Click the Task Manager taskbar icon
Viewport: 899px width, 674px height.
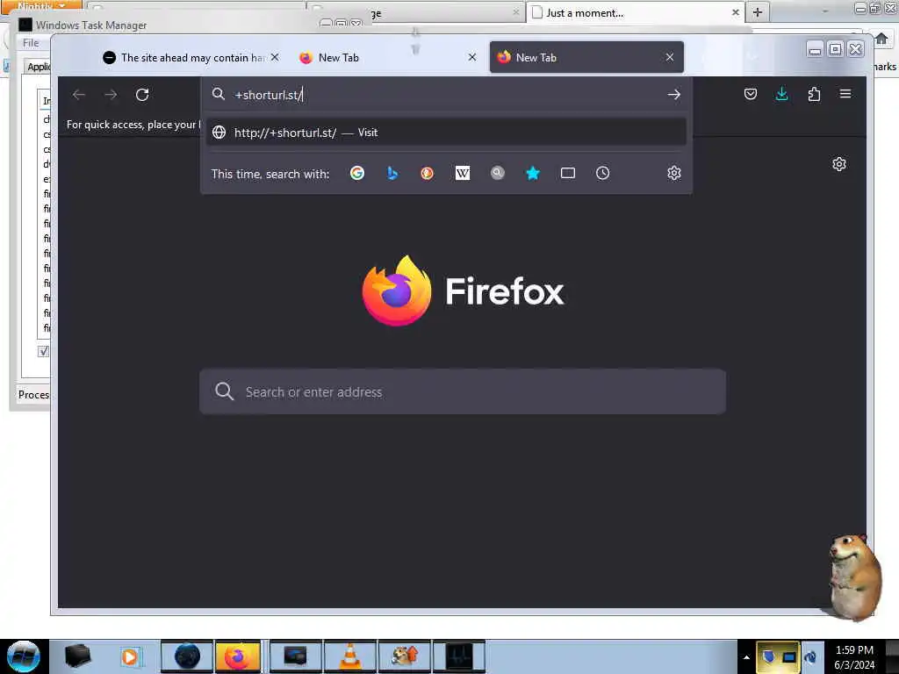tap(459, 656)
